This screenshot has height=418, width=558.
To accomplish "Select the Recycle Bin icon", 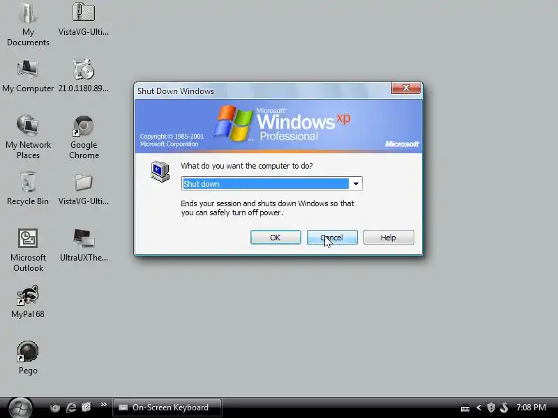I will click(28, 188).
